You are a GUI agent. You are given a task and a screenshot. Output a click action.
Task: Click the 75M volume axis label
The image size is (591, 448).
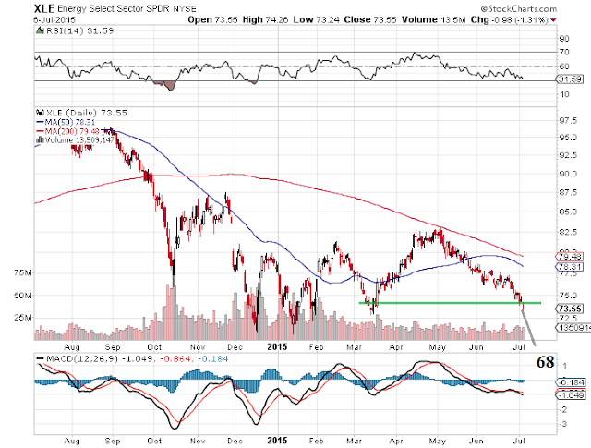23,272
